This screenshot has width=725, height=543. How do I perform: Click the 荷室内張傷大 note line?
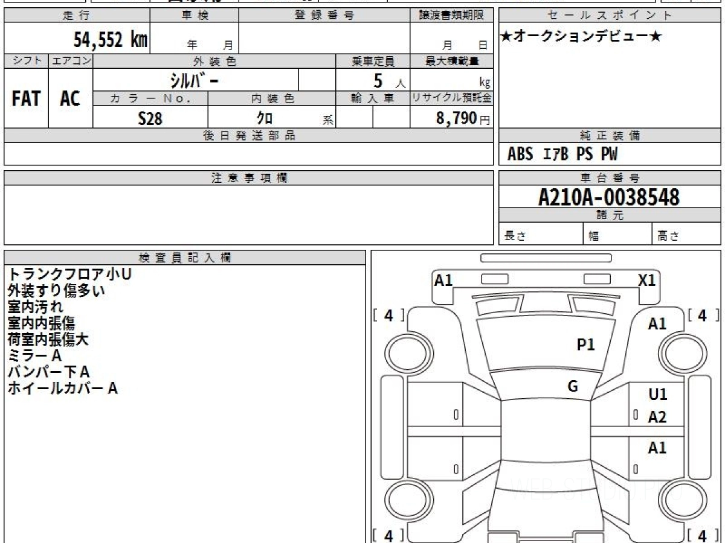48,339
